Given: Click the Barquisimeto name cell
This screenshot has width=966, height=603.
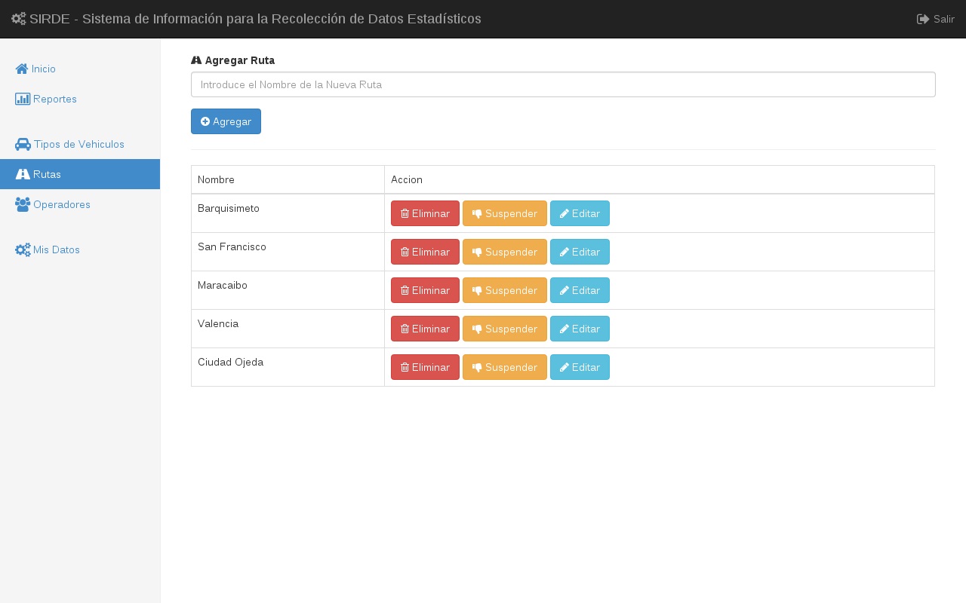Looking at the screenshot, I should [x=288, y=213].
